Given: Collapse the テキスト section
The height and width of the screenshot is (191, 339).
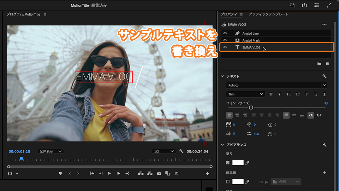Looking at the screenshot, I should [x=222, y=76].
